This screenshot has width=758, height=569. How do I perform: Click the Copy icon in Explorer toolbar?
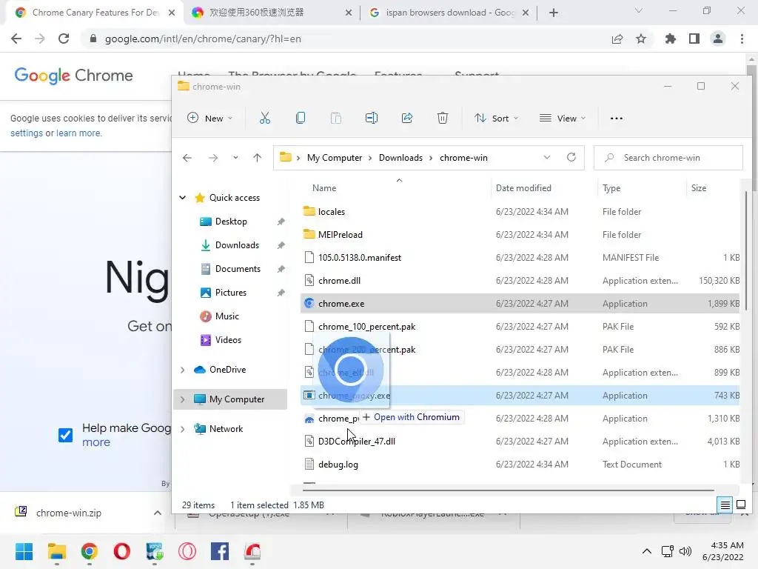[301, 118]
